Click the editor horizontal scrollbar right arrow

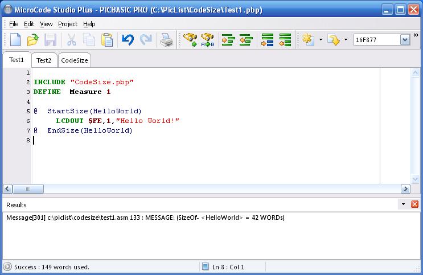[x=405, y=189]
